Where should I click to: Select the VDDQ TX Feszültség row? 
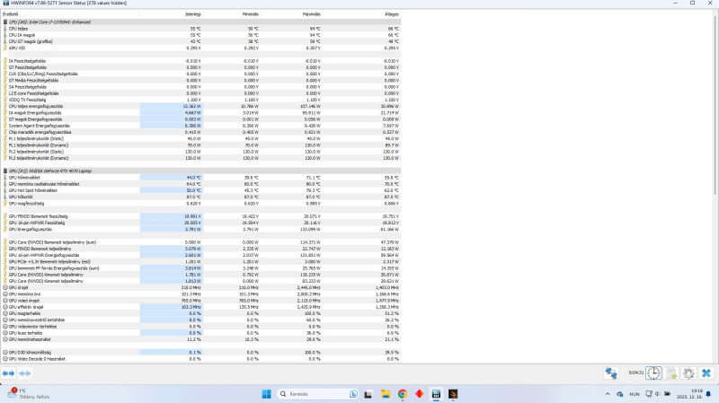[200, 100]
